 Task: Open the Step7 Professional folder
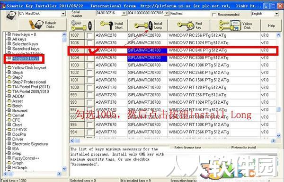29,82
